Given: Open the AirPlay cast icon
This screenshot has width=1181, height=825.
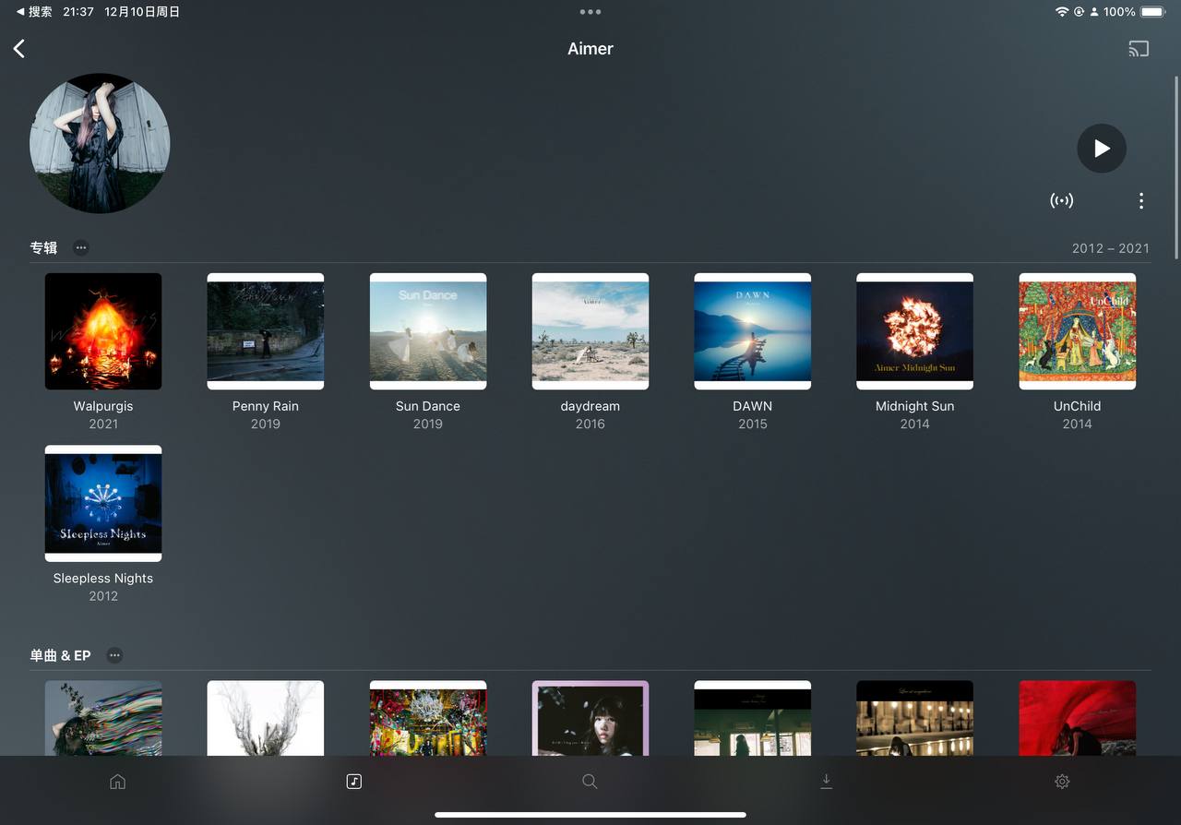Looking at the screenshot, I should (x=1139, y=48).
